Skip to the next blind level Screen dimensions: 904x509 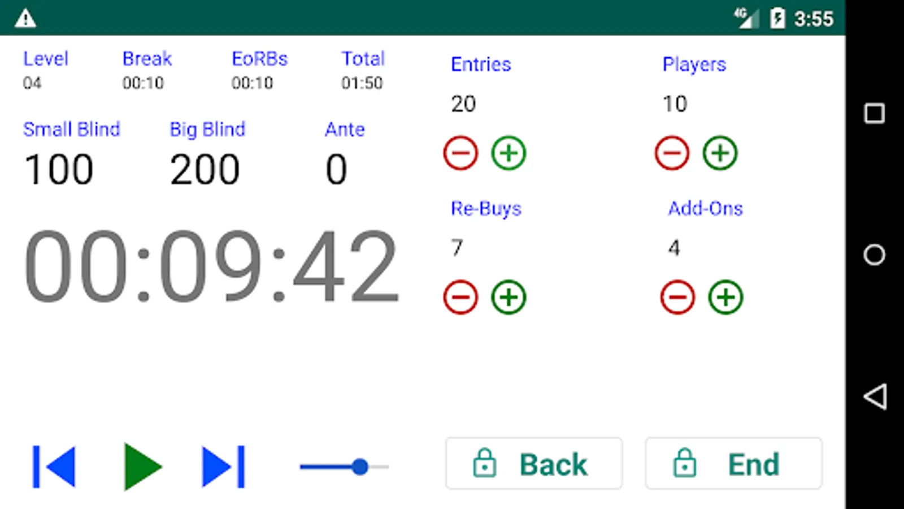pyautogui.click(x=224, y=467)
